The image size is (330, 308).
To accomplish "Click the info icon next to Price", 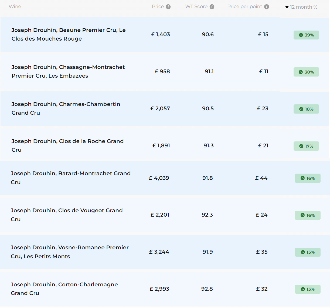I will coord(168,7).
